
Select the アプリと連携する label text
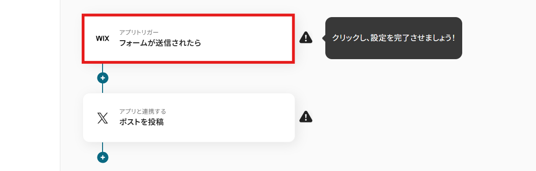pos(142,111)
